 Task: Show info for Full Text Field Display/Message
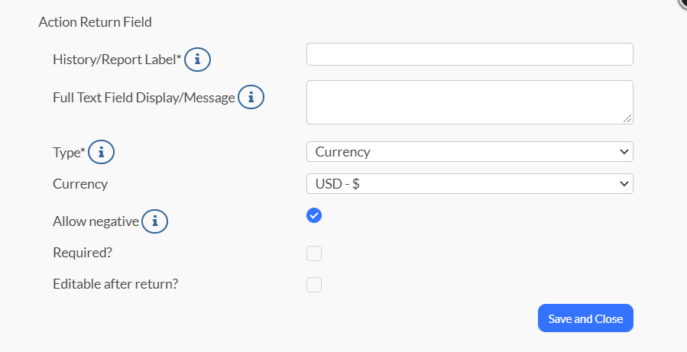pyautogui.click(x=251, y=97)
